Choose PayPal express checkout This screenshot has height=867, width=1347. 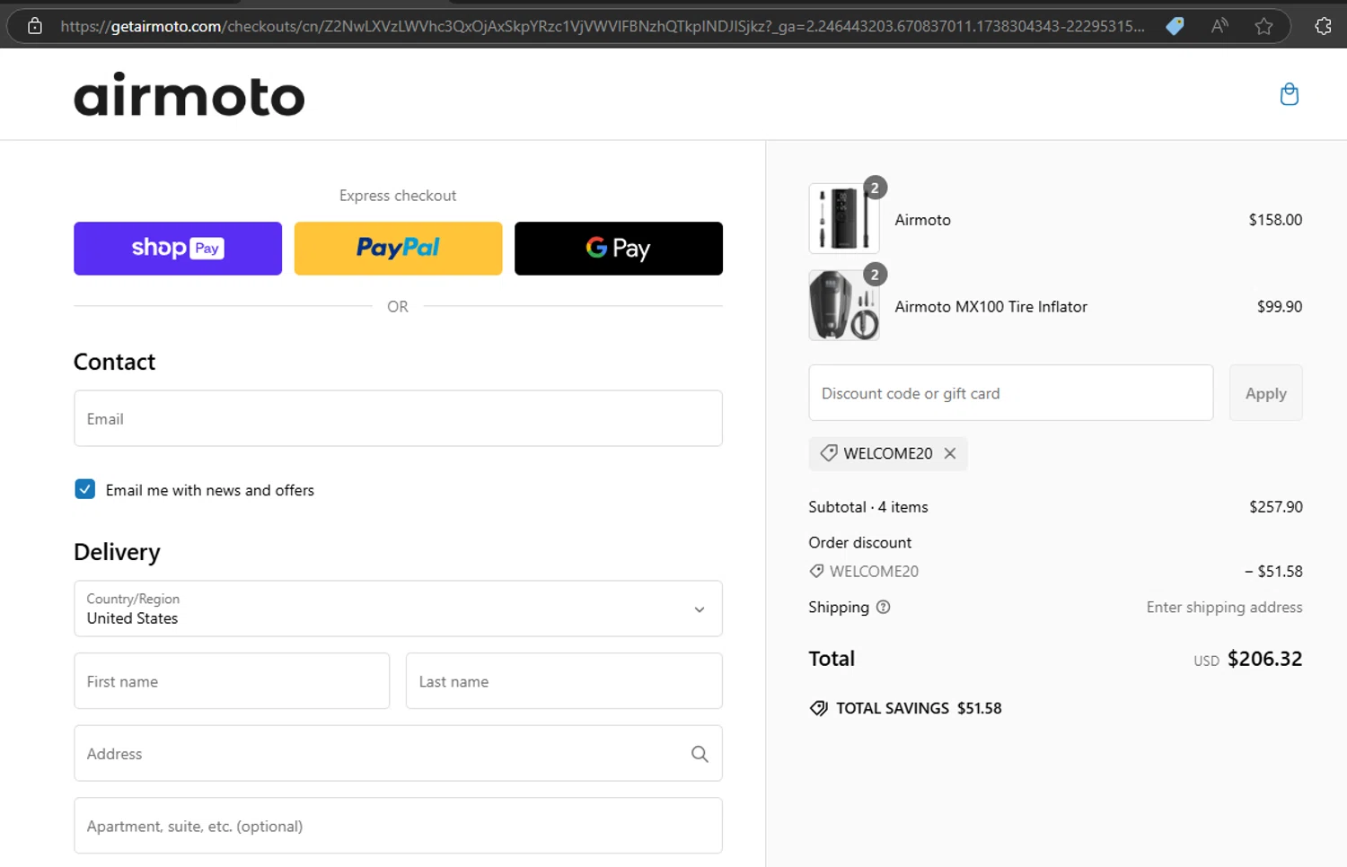point(398,249)
